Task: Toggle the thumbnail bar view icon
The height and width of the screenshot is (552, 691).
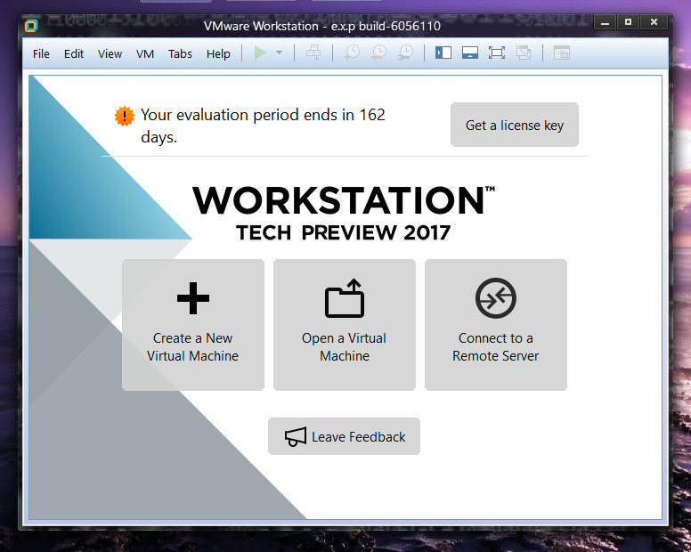Action: (470, 53)
